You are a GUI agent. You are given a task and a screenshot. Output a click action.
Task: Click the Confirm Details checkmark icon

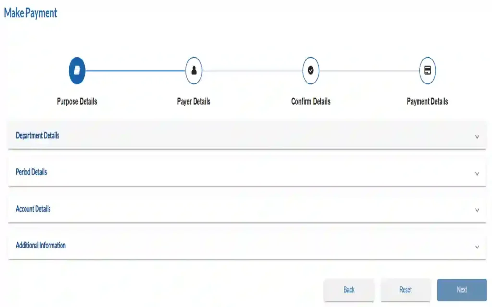[311, 71]
